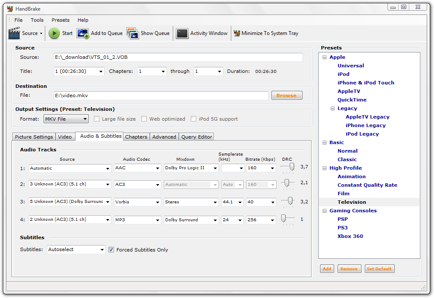Image resolution: width=434 pixels, height=298 pixels.
Task: Click the Add to Queue icon
Action: point(83,33)
